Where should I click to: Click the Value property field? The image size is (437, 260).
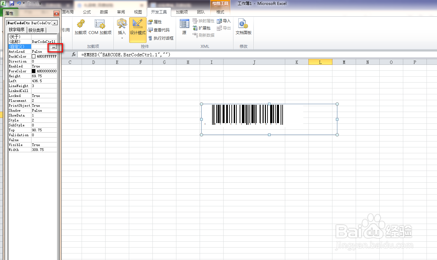pyautogui.click(x=44, y=140)
